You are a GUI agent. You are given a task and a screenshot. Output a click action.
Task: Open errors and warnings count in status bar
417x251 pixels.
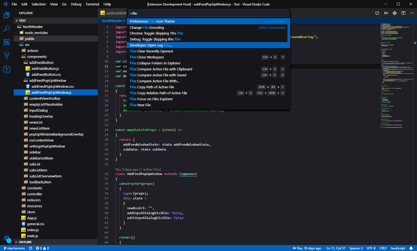(42, 248)
